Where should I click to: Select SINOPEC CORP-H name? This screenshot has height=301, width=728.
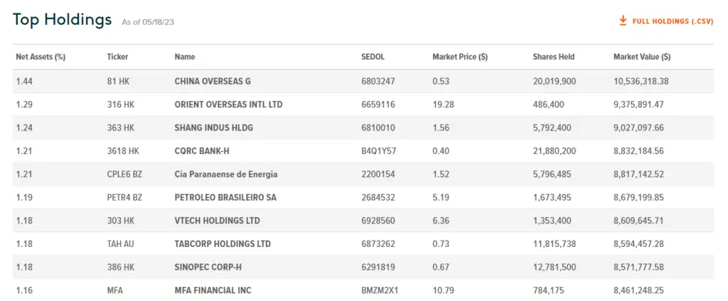point(208,267)
